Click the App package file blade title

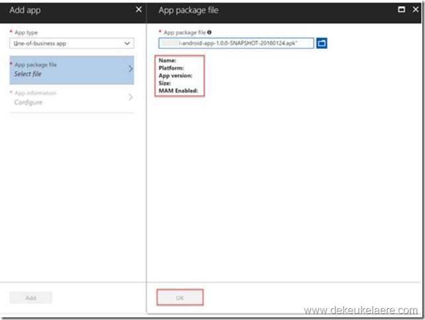[188, 10]
